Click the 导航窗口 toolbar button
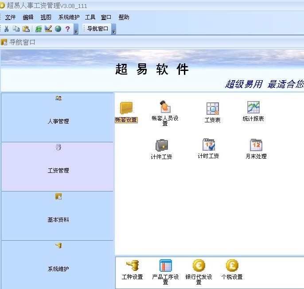Image resolution: width=304 pixels, height=289 pixels. [97, 29]
